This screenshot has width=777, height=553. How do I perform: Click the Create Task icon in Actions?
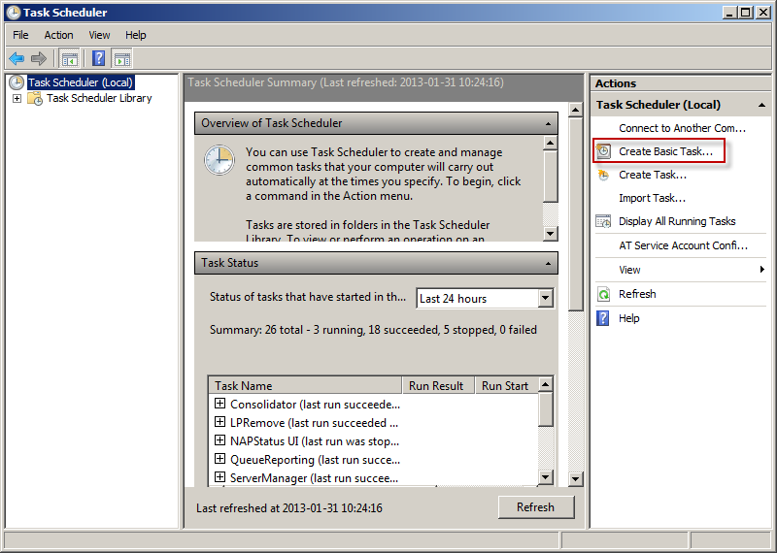[603, 175]
